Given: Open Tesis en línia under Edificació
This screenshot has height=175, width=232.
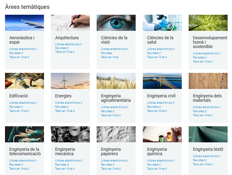Looking at the screenshot, I should point(19,111).
